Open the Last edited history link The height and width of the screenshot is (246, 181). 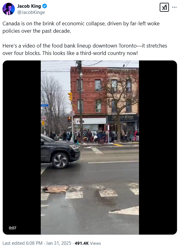[x=14, y=243]
